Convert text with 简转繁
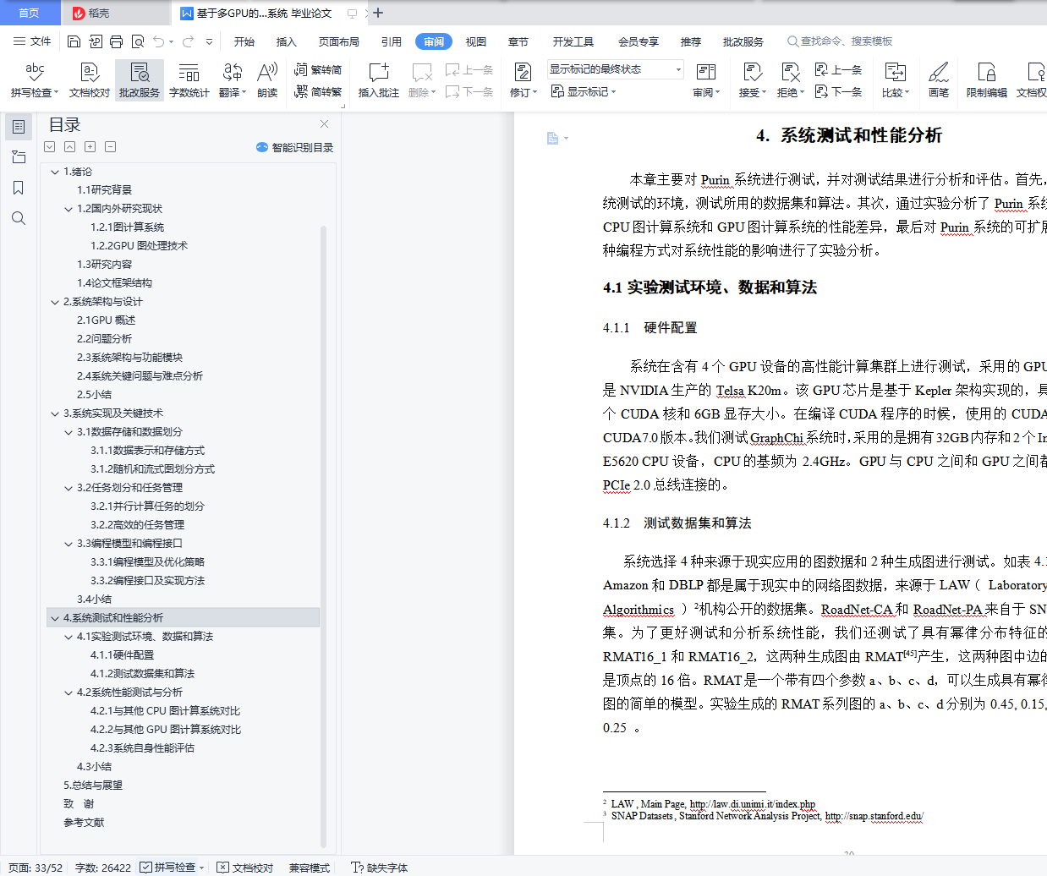 [x=318, y=91]
